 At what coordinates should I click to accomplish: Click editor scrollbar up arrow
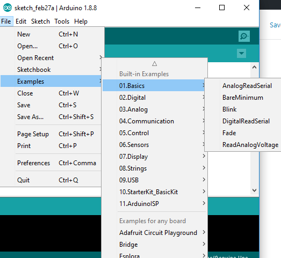click(254, 67)
